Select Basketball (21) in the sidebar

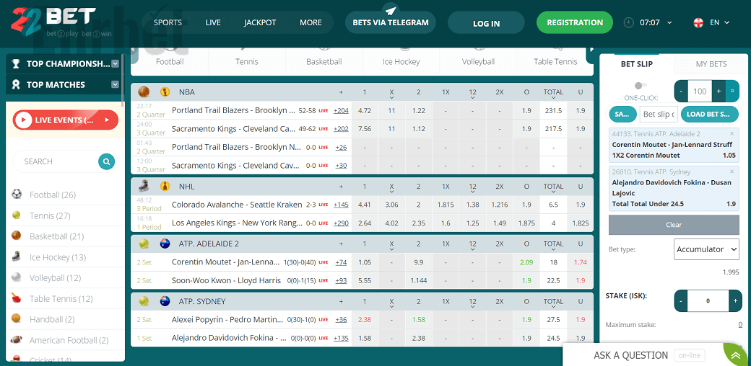56,236
